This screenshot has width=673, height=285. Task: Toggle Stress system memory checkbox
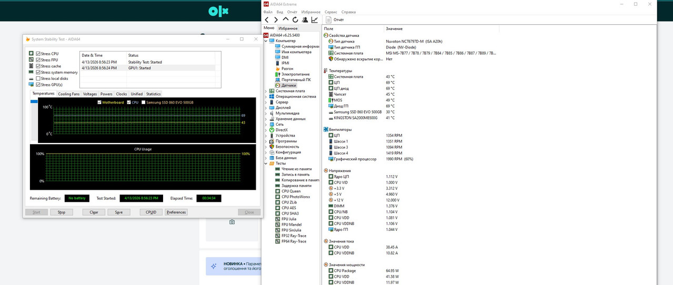pyautogui.click(x=38, y=72)
